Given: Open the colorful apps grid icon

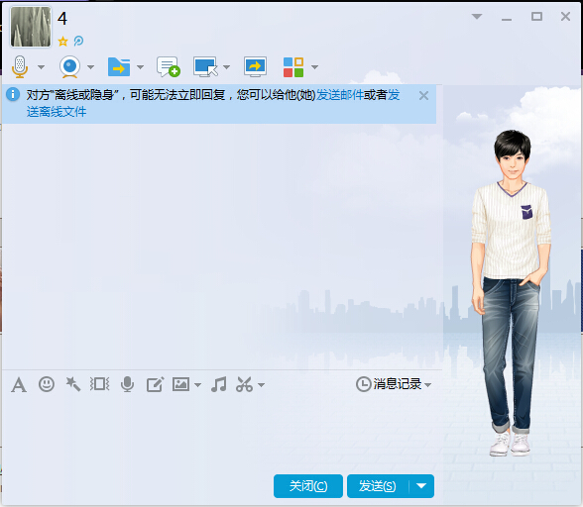Looking at the screenshot, I should click(293, 67).
